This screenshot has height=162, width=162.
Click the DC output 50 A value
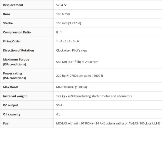[x=59, y=105]
